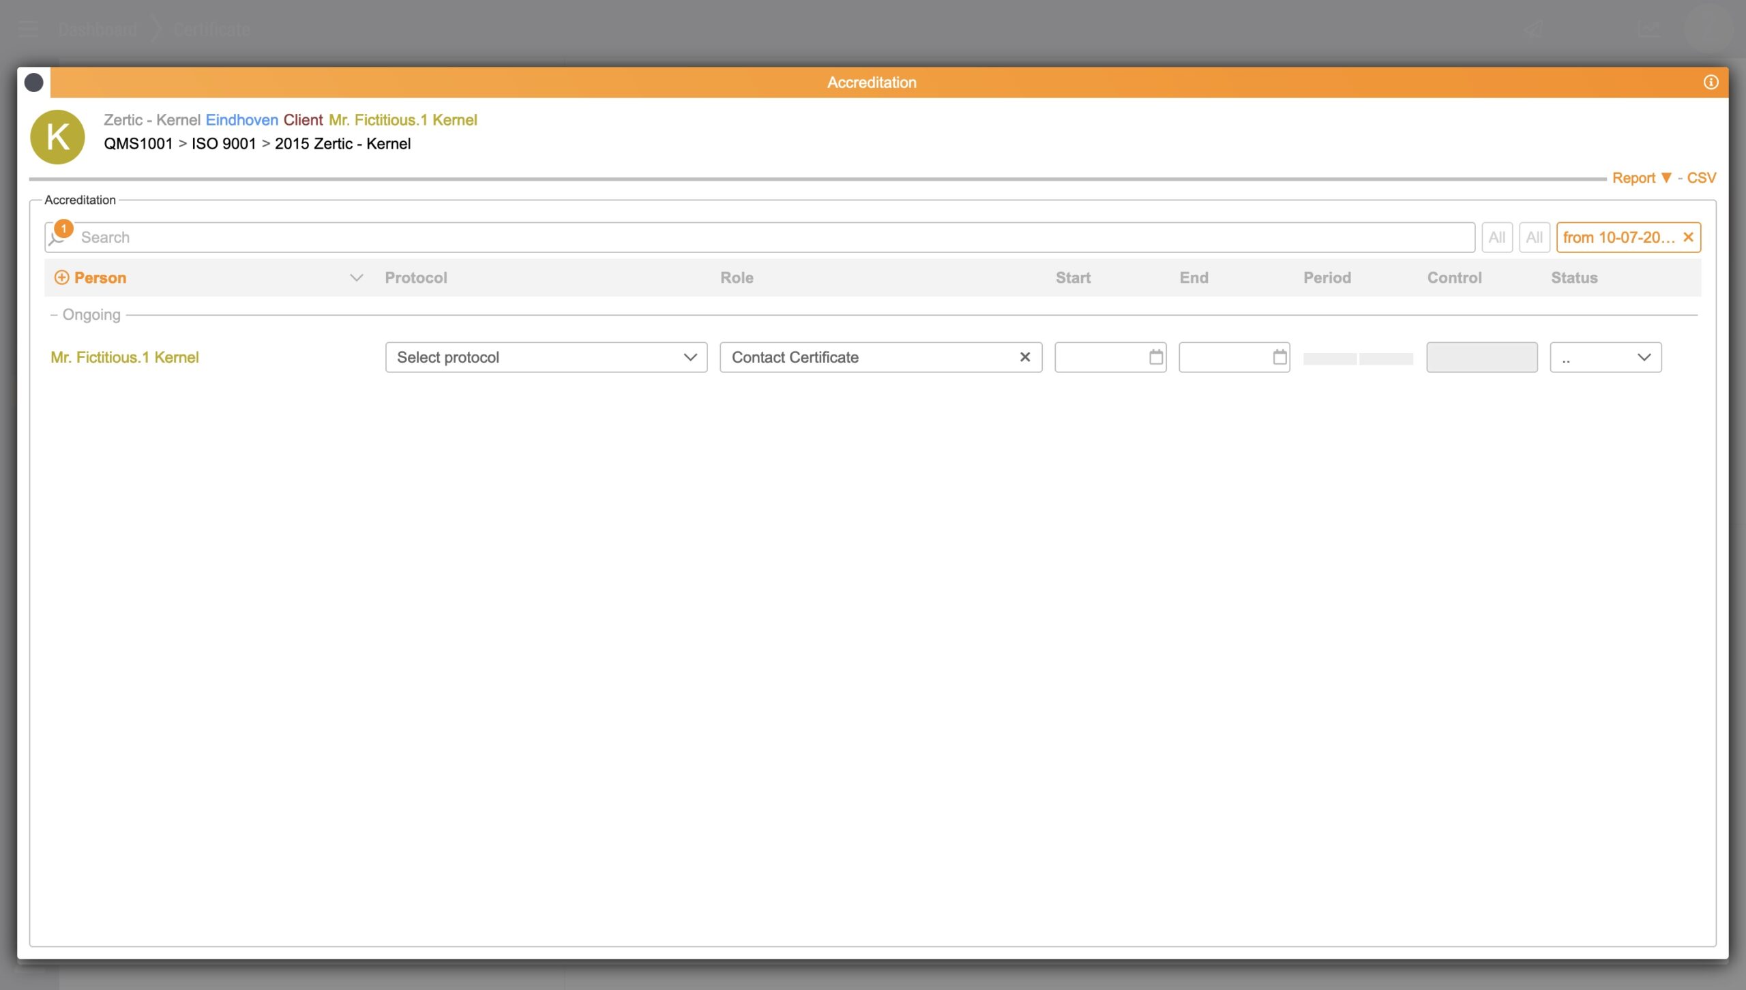This screenshot has height=990, width=1746.
Task: Collapse the Ongoing group
Action: click(85, 315)
